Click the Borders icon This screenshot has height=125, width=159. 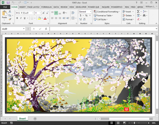pos(32,18)
